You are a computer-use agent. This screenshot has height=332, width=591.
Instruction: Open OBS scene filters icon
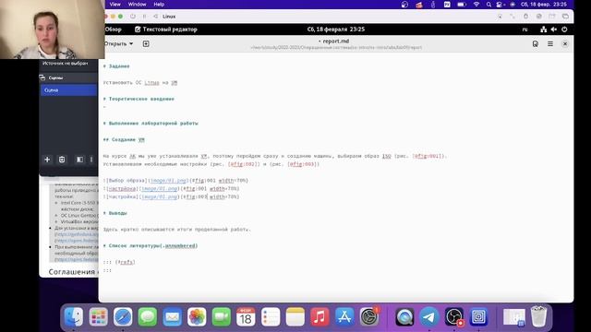click(x=80, y=160)
